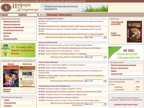Open news about Белорусские кондитеры brands
The height and width of the screenshot is (108, 144).
click(x=74, y=34)
